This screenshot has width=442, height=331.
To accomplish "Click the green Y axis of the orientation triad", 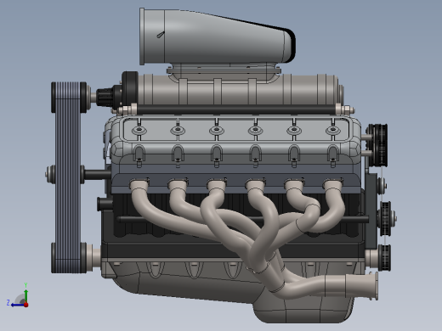I will [x=25, y=295].
